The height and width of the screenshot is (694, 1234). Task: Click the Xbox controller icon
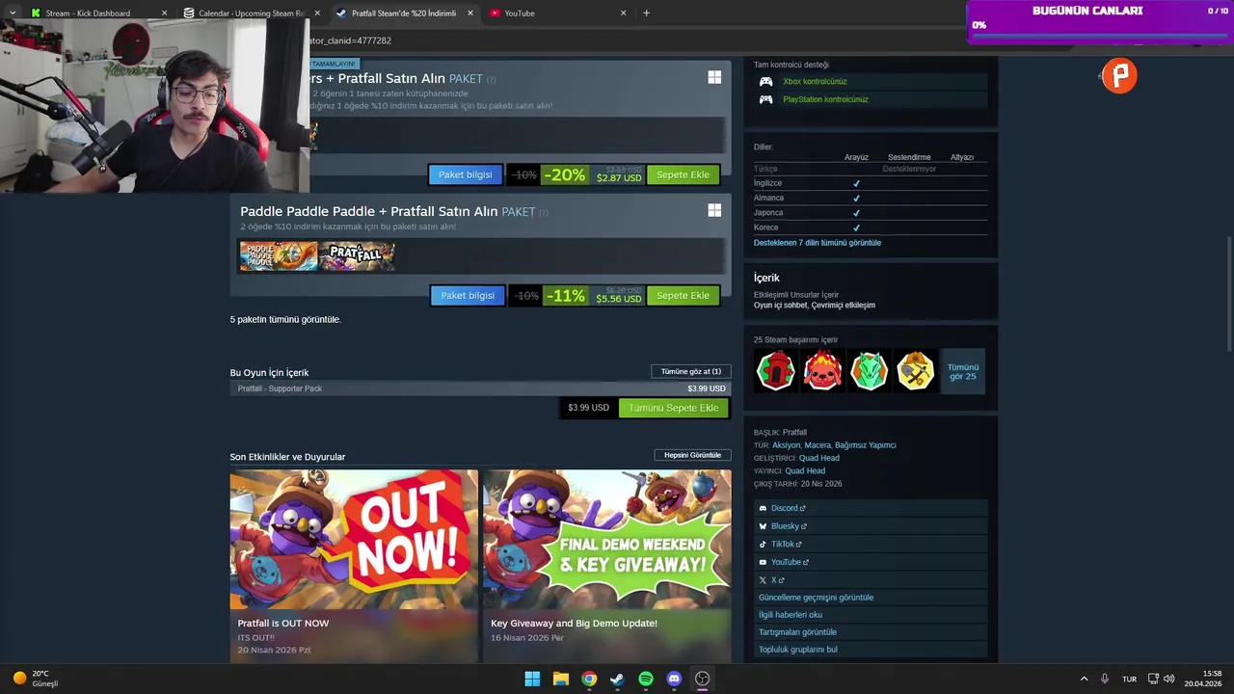pos(765,81)
